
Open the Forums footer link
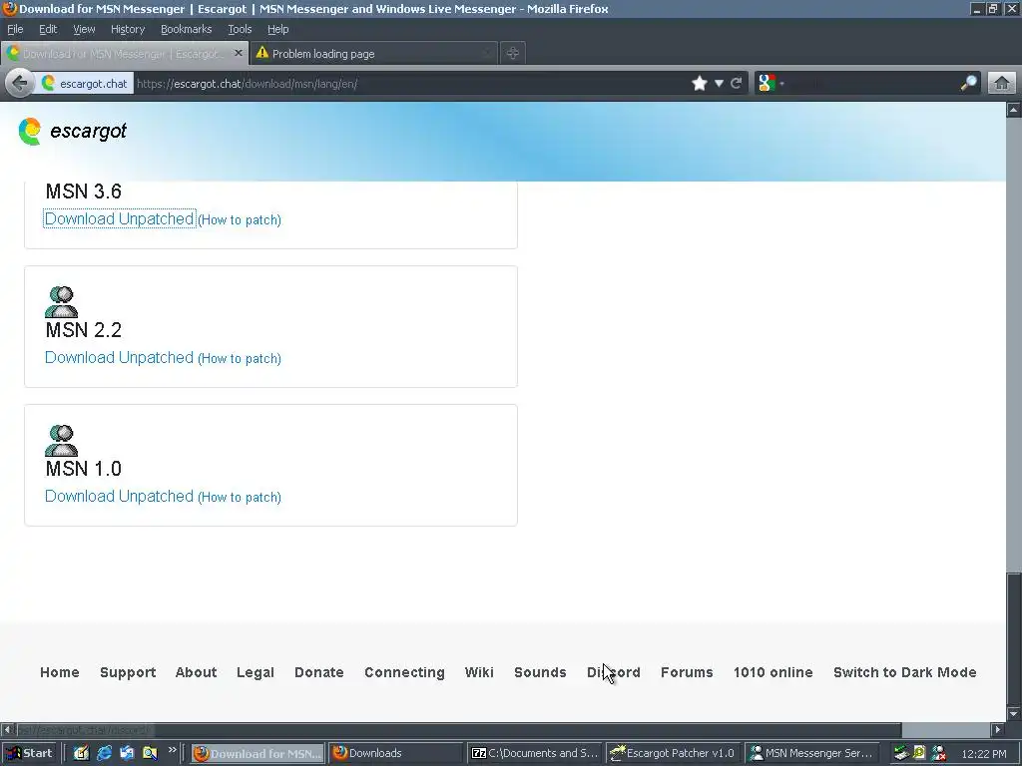(687, 672)
